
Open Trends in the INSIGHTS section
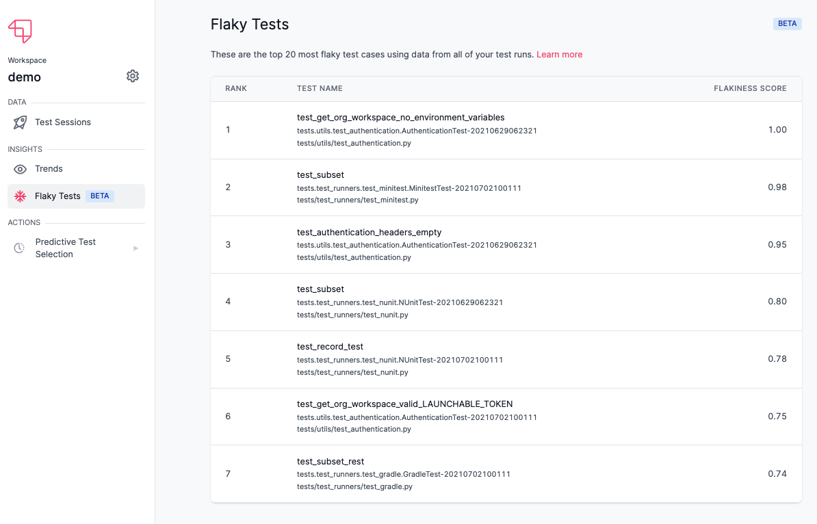(48, 168)
